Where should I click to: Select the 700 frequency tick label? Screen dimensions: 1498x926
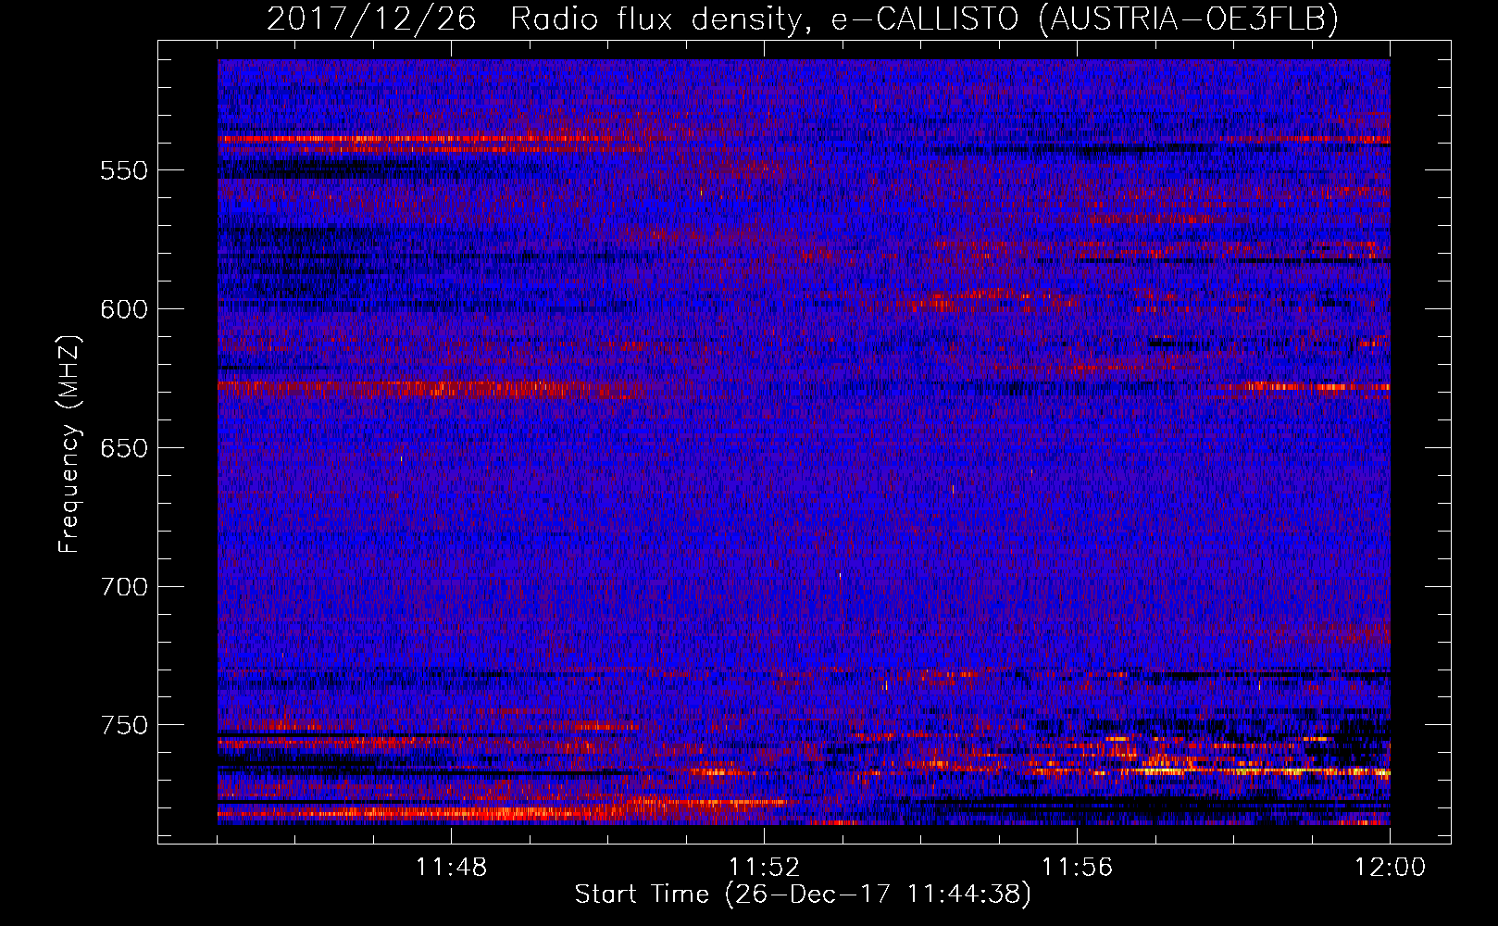[124, 587]
